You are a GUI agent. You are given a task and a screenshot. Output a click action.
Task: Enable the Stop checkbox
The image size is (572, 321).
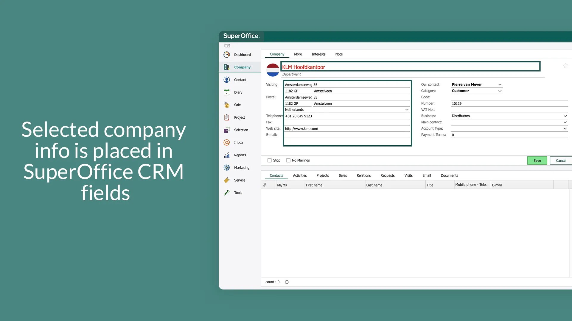click(x=270, y=160)
